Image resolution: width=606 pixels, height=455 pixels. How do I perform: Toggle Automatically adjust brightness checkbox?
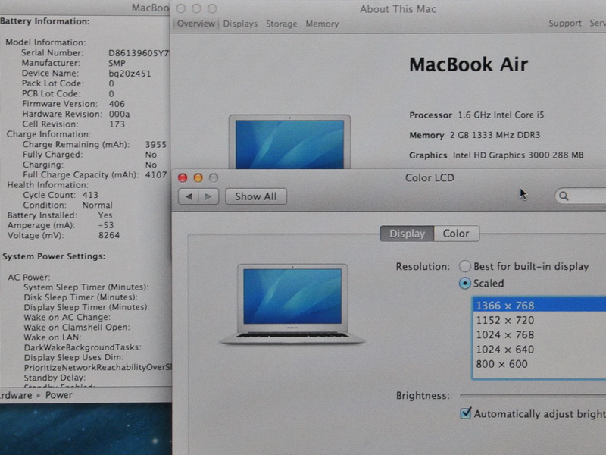pos(466,413)
